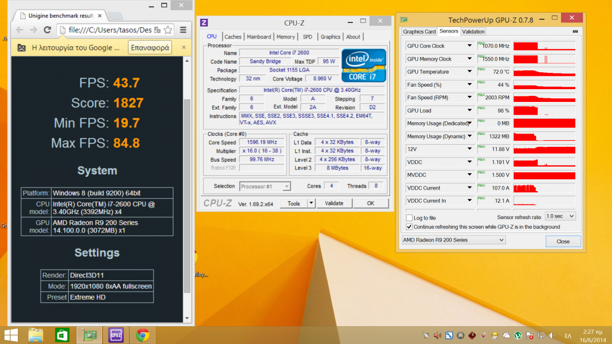The width and height of the screenshot is (612, 344).
Task: Switch to the Graphics tab in CPU-Z
Action: (x=330, y=37)
